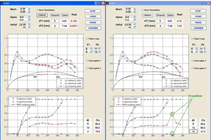Click MATLAB icon in right Profil title bar
The image size is (211, 140).
(x=107, y=3)
